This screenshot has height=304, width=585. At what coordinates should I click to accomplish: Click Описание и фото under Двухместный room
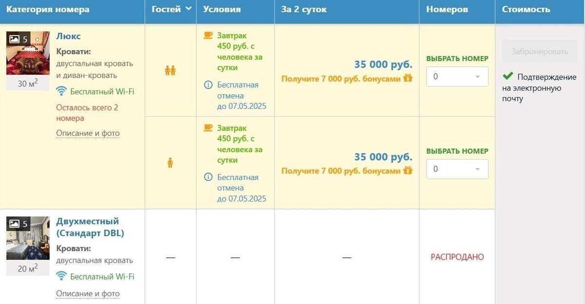pos(87,294)
